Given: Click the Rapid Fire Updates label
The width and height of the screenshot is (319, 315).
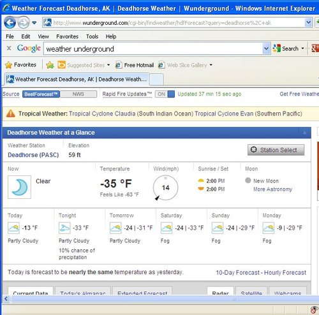Looking at the screenshot, I should [x=127, y=94].
